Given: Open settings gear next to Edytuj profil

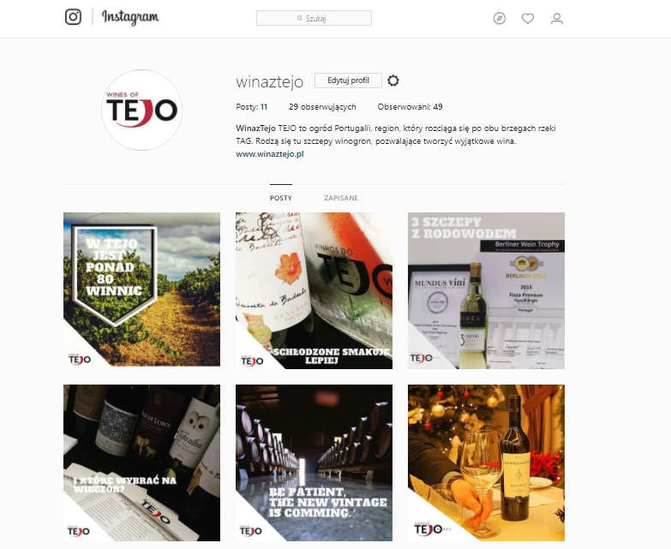Looking at the screenshot, I should point(393,81).
